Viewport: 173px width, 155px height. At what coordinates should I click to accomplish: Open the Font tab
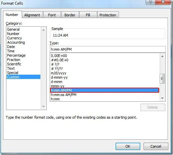tap(52, 15)
